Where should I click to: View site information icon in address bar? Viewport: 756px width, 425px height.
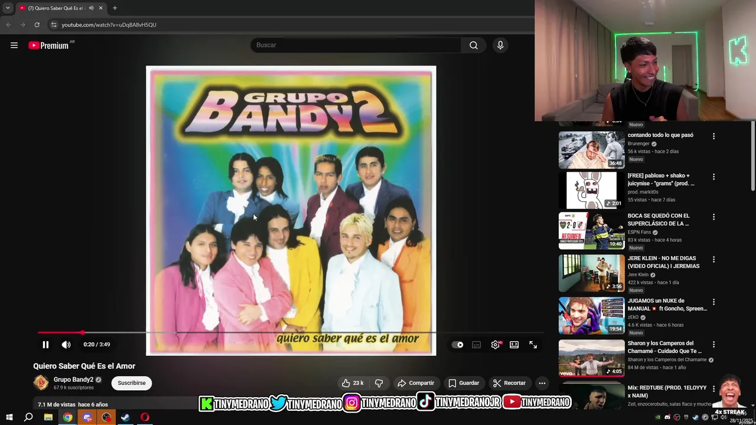click(x=54, y=25)
